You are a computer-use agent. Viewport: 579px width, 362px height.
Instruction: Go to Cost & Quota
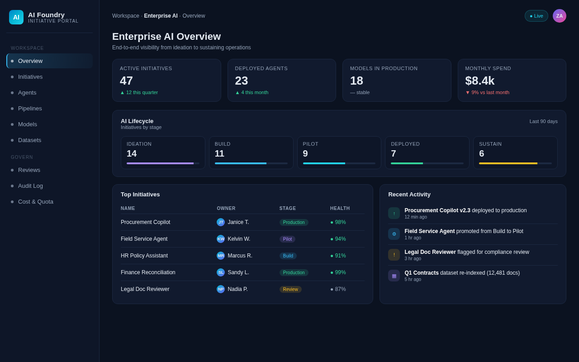(x=50, y=201)
